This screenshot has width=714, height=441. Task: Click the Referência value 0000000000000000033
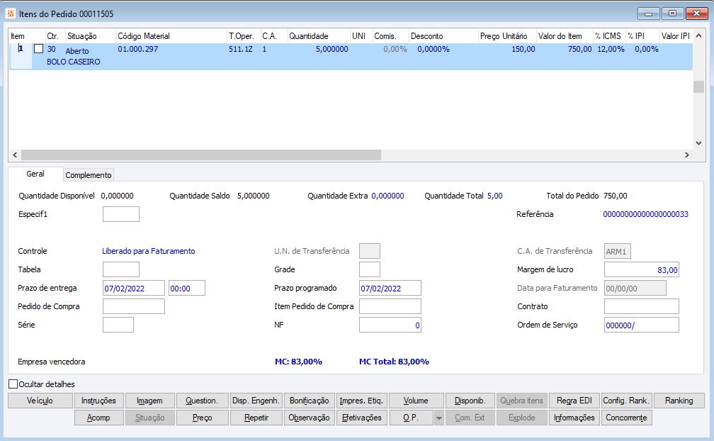pyautogui.click(x=646, y=214)
